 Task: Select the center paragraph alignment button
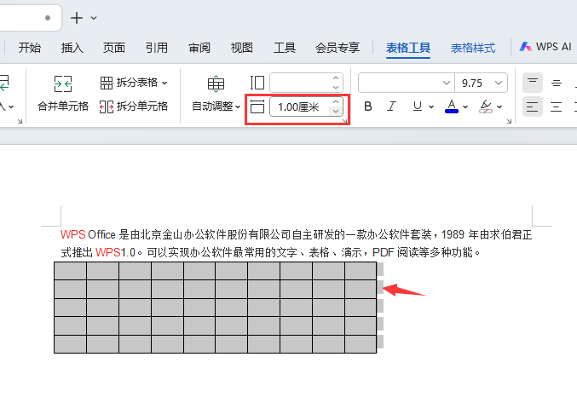pos(557,106)
